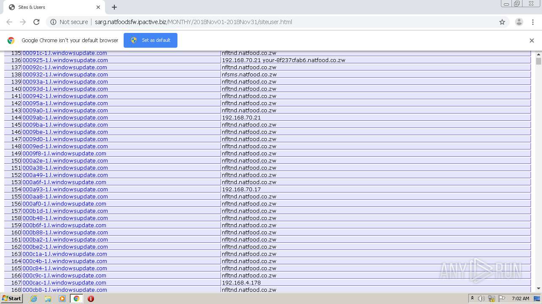The width and height of the screenshot is (542, 304).
Task: Select nfsms.natfood.co.zw in row 138
Action: pyautogui.click(x=249, y=75)
